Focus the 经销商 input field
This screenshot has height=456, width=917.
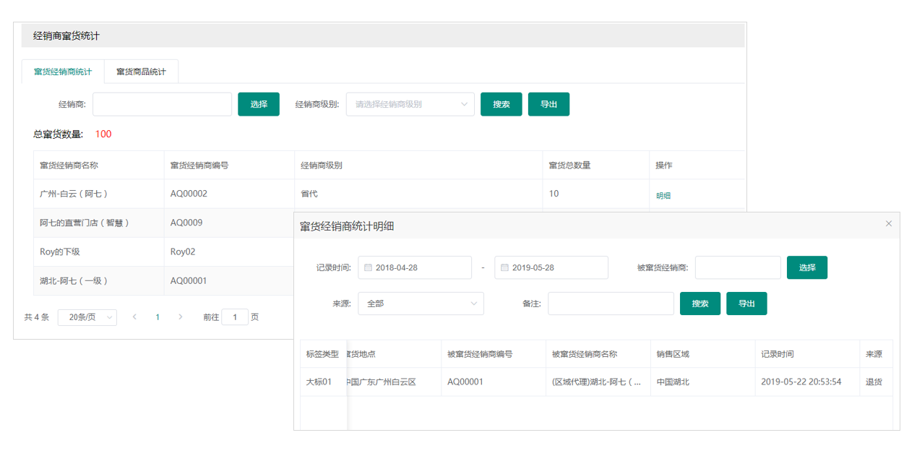tap(163, 104)
